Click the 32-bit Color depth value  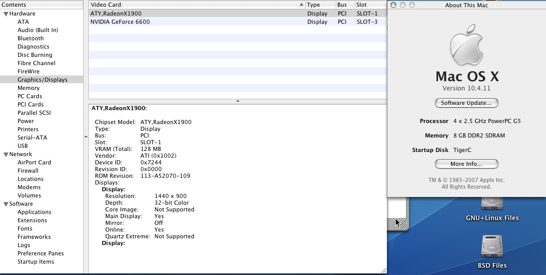(x=171, y=203)
